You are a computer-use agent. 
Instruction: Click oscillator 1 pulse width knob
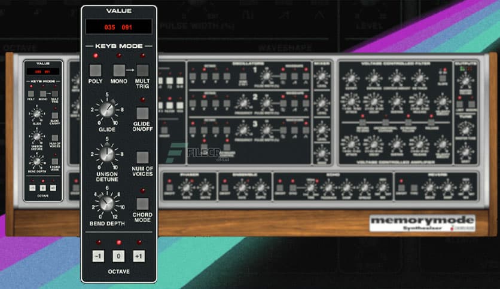(x=266, y=76)
